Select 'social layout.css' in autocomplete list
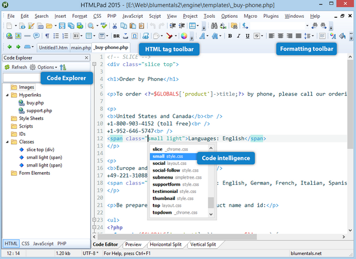Viewport: 356px width, 259px height. [x=171, y=163]
